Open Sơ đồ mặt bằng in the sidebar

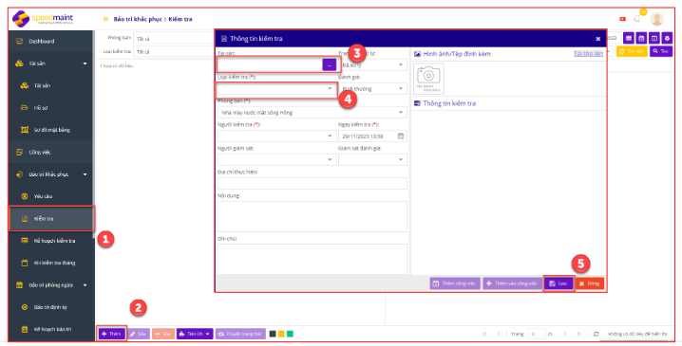(x=50, y=130)
